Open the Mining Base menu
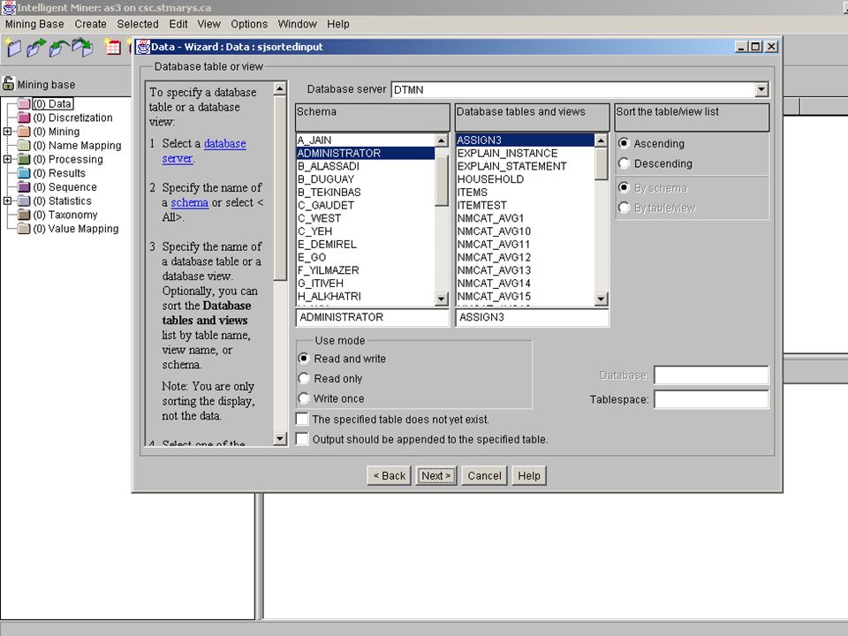Image resolution: width=848 pixels, height=636 pixels. tap(34, 25)
